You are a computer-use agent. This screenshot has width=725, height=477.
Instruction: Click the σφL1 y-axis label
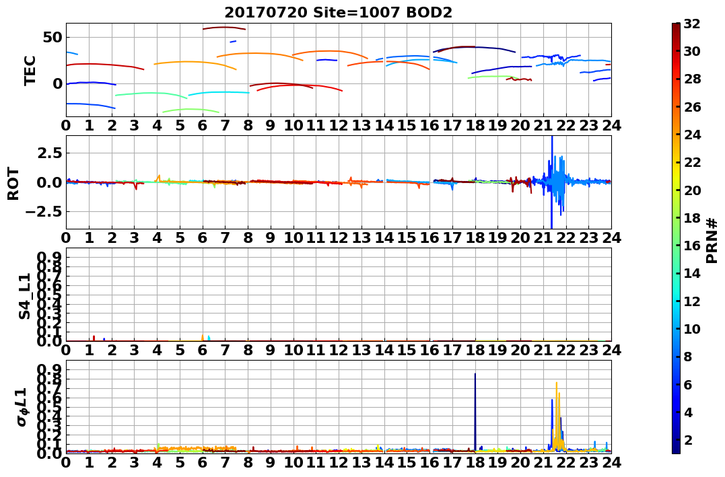click(x=22, y=407)
